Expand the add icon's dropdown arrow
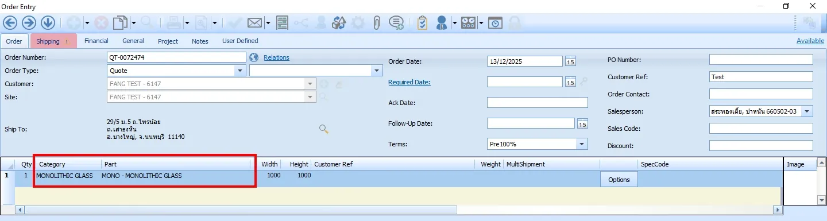Image resolution: width=827 pixels, height=221 pixels. [x=87, y=23]
